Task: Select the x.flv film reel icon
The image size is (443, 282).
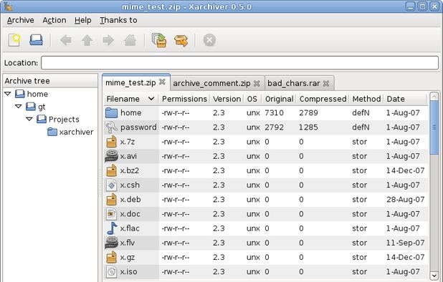Action: (111, 243)
